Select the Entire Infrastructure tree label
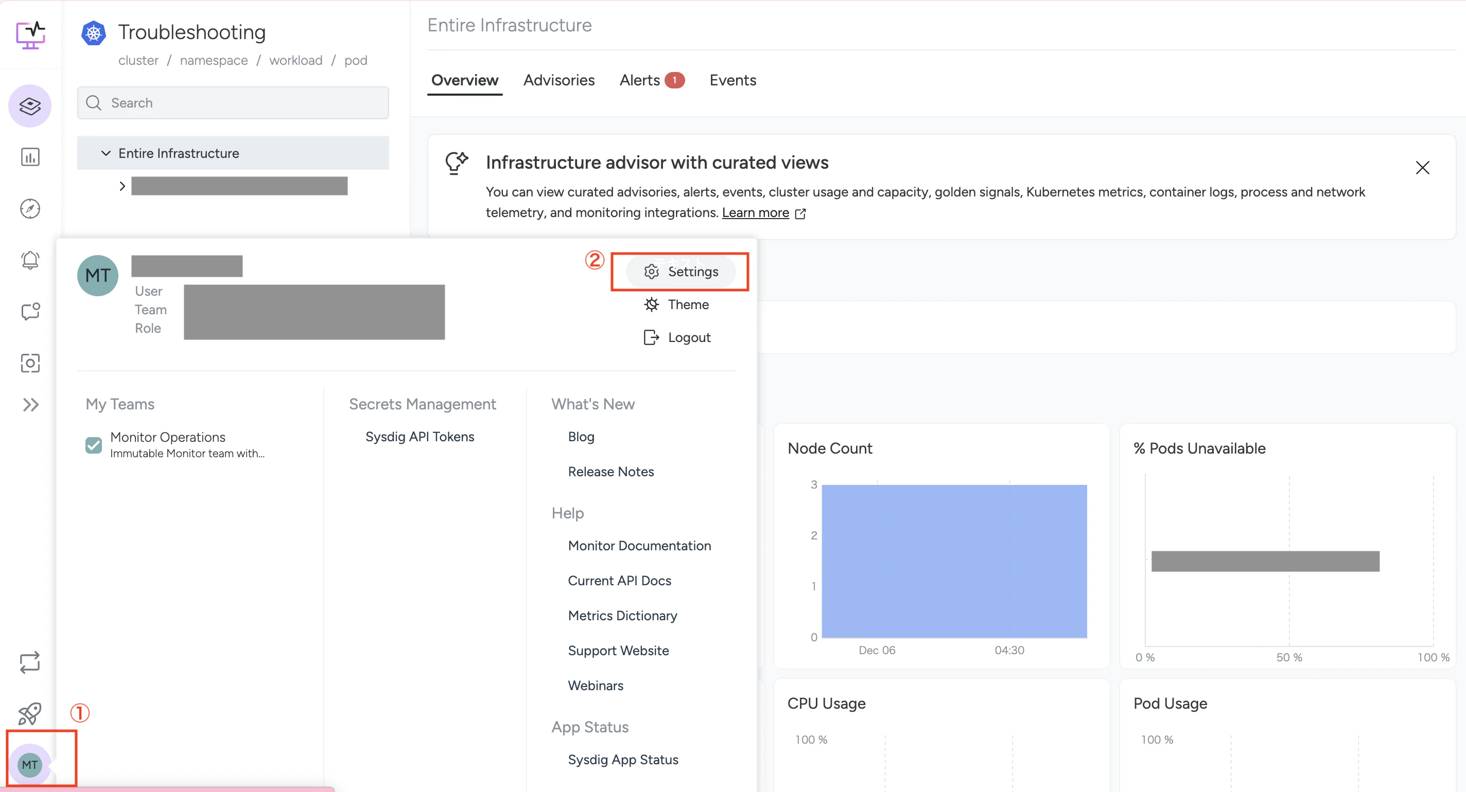 178,153
